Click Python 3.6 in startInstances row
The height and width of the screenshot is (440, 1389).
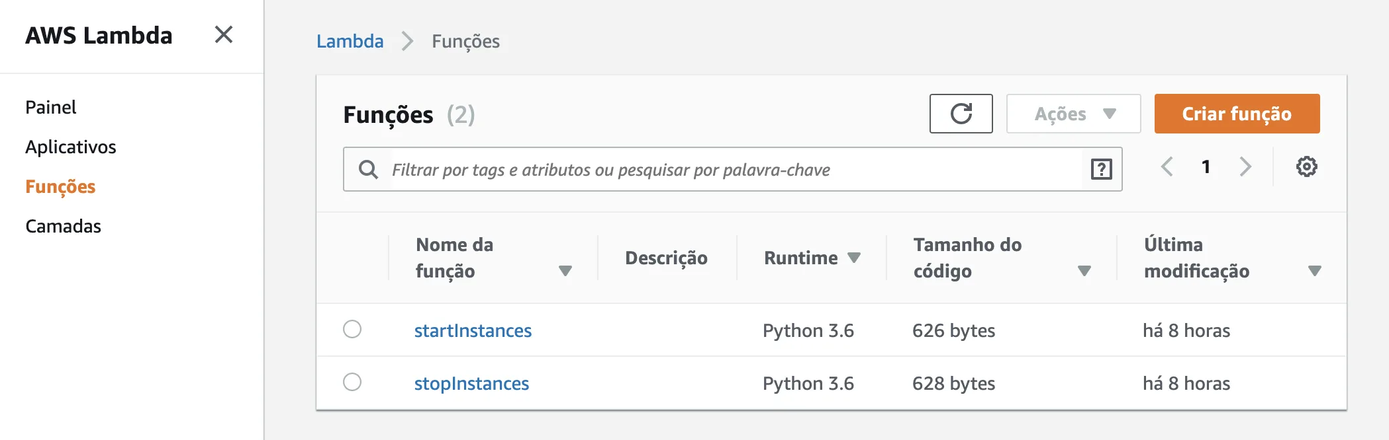(x=808, y=330)
